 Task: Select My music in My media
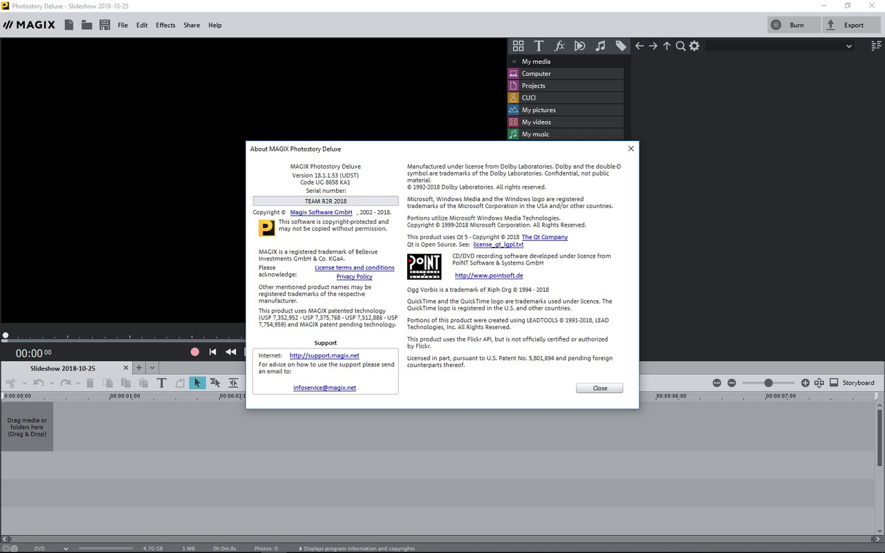[x=566, y=134]
